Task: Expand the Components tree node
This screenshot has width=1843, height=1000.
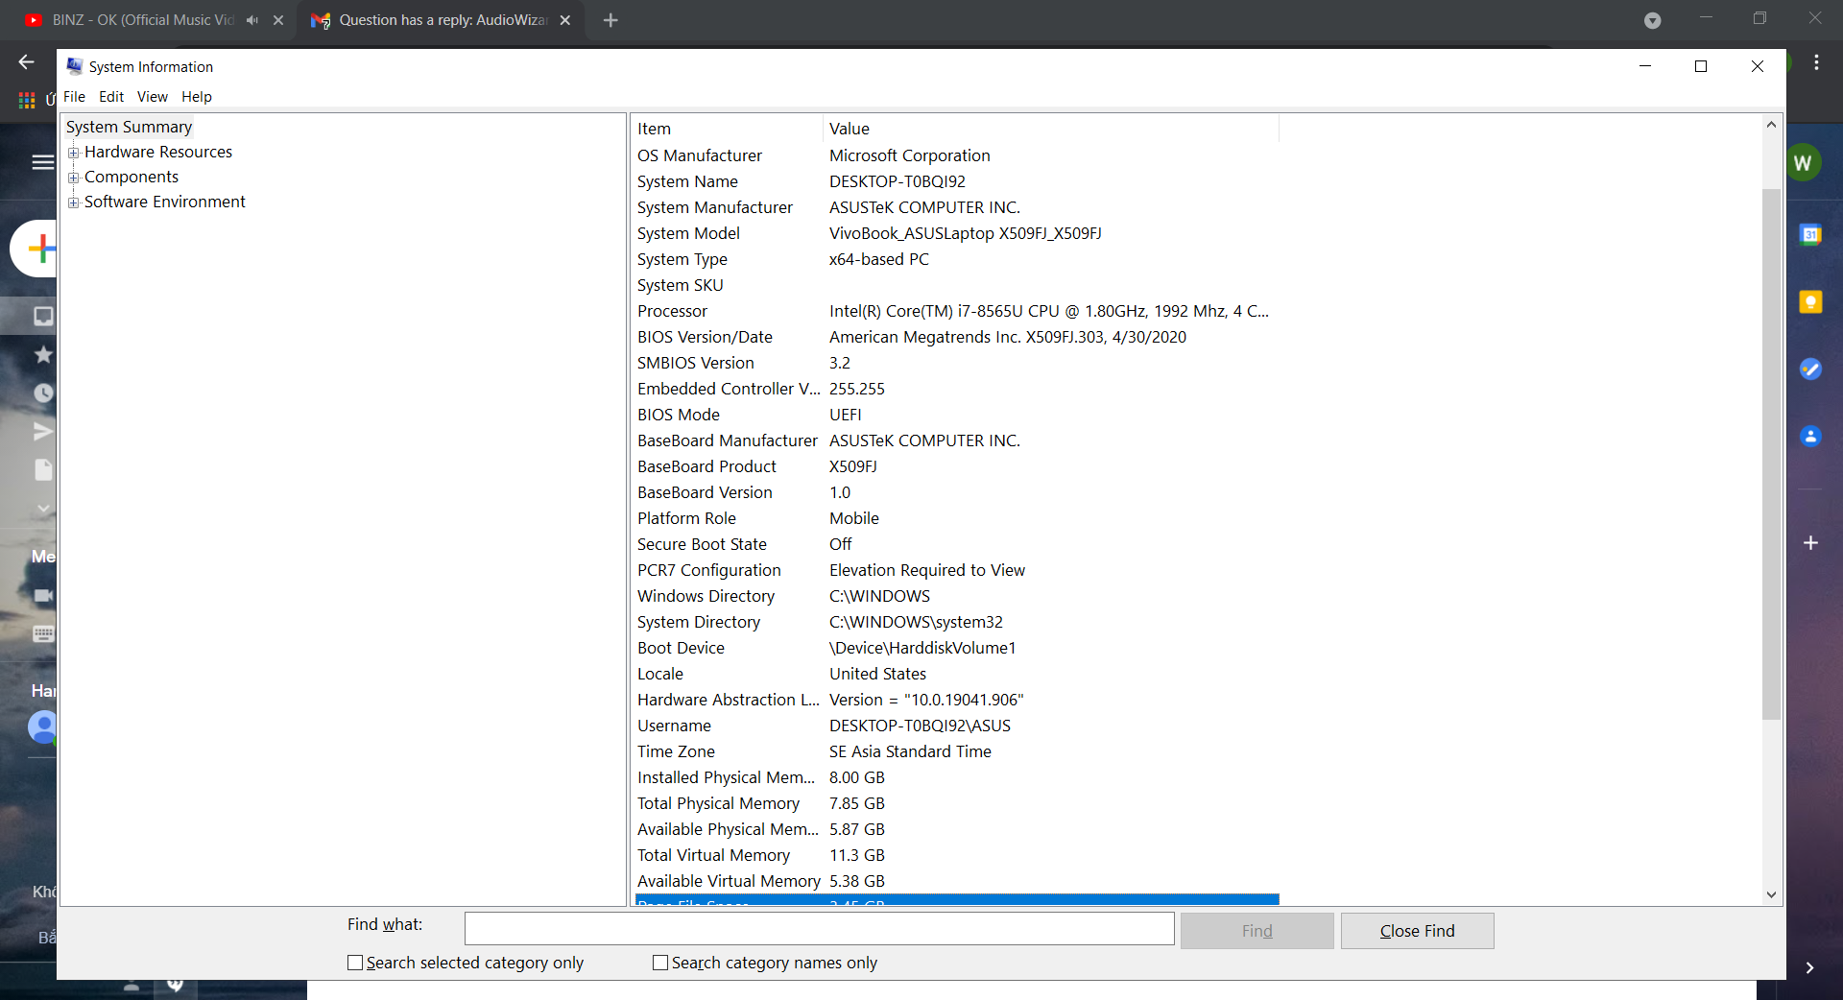Action: [73, 178]
